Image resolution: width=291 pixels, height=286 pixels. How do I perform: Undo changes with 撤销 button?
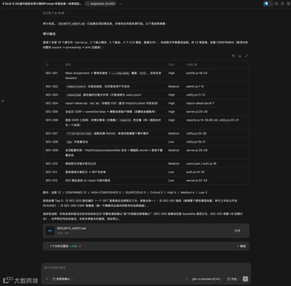[x=241, y=246]
